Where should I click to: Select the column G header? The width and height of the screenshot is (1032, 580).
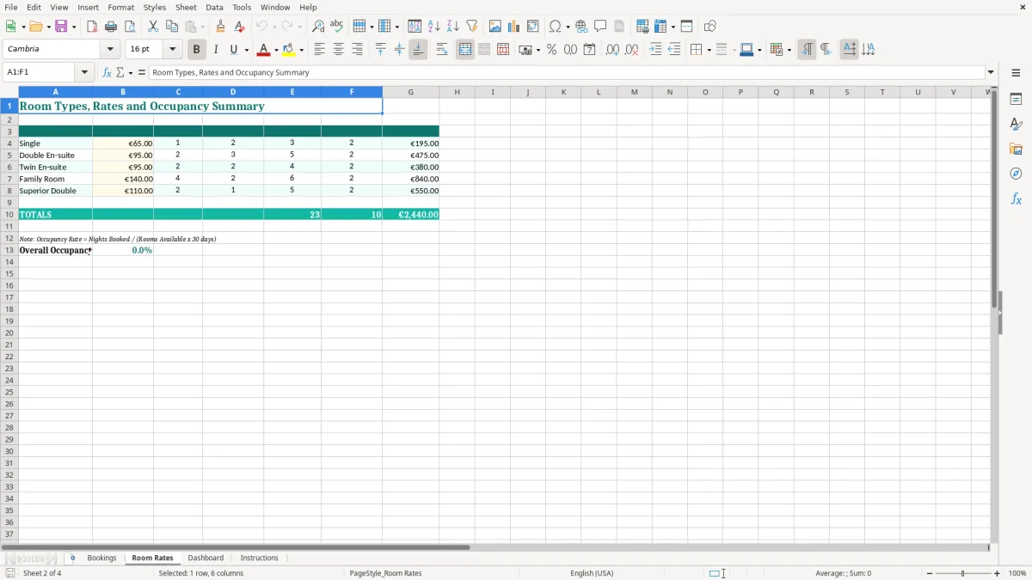click(410, 92)
